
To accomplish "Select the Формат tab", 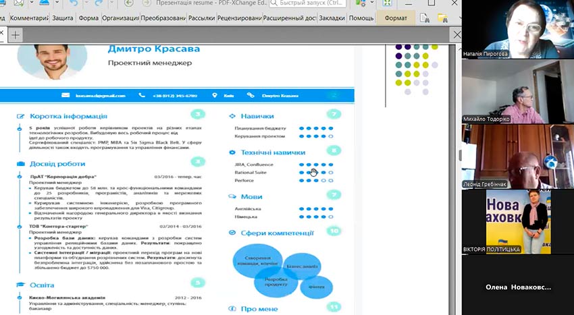I will pos(396,18).
